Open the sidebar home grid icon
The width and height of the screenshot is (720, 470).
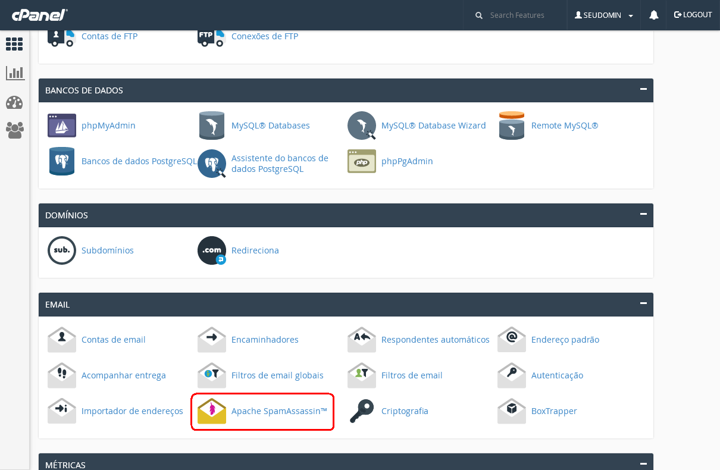pos(14,44)
